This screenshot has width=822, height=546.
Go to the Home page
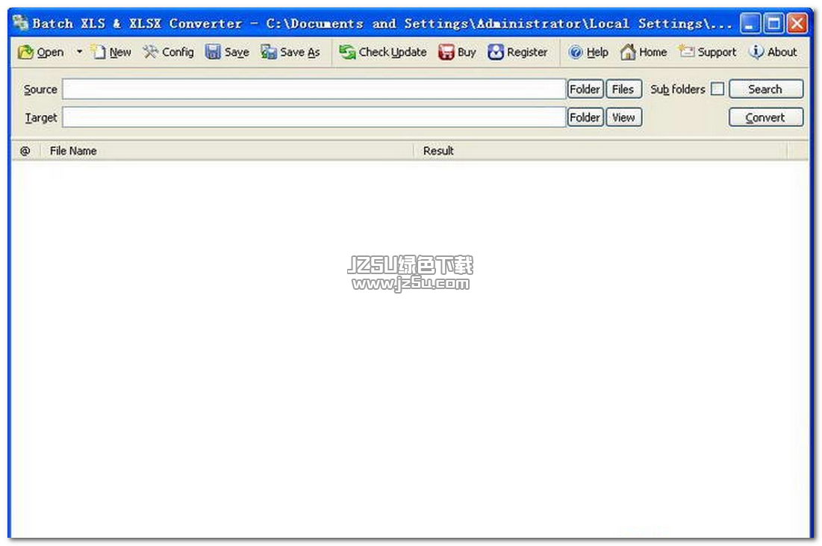[x=644, y=52]
